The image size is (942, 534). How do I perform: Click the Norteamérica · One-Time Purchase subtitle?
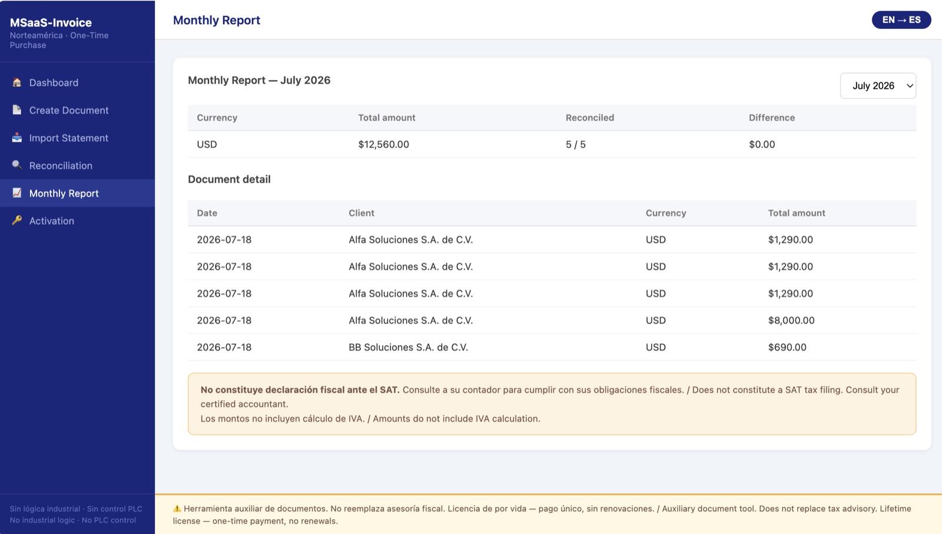point(59,40)
